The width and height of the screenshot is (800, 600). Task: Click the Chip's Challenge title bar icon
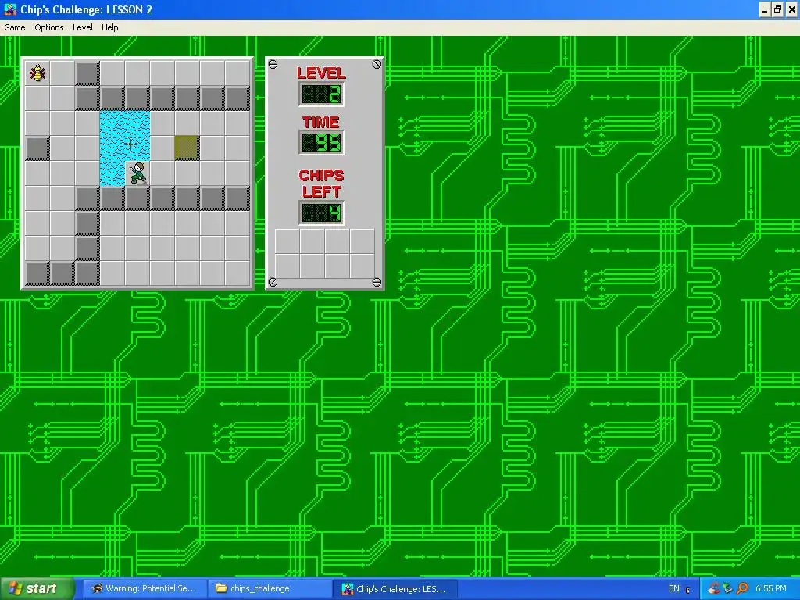coord(9,9)
